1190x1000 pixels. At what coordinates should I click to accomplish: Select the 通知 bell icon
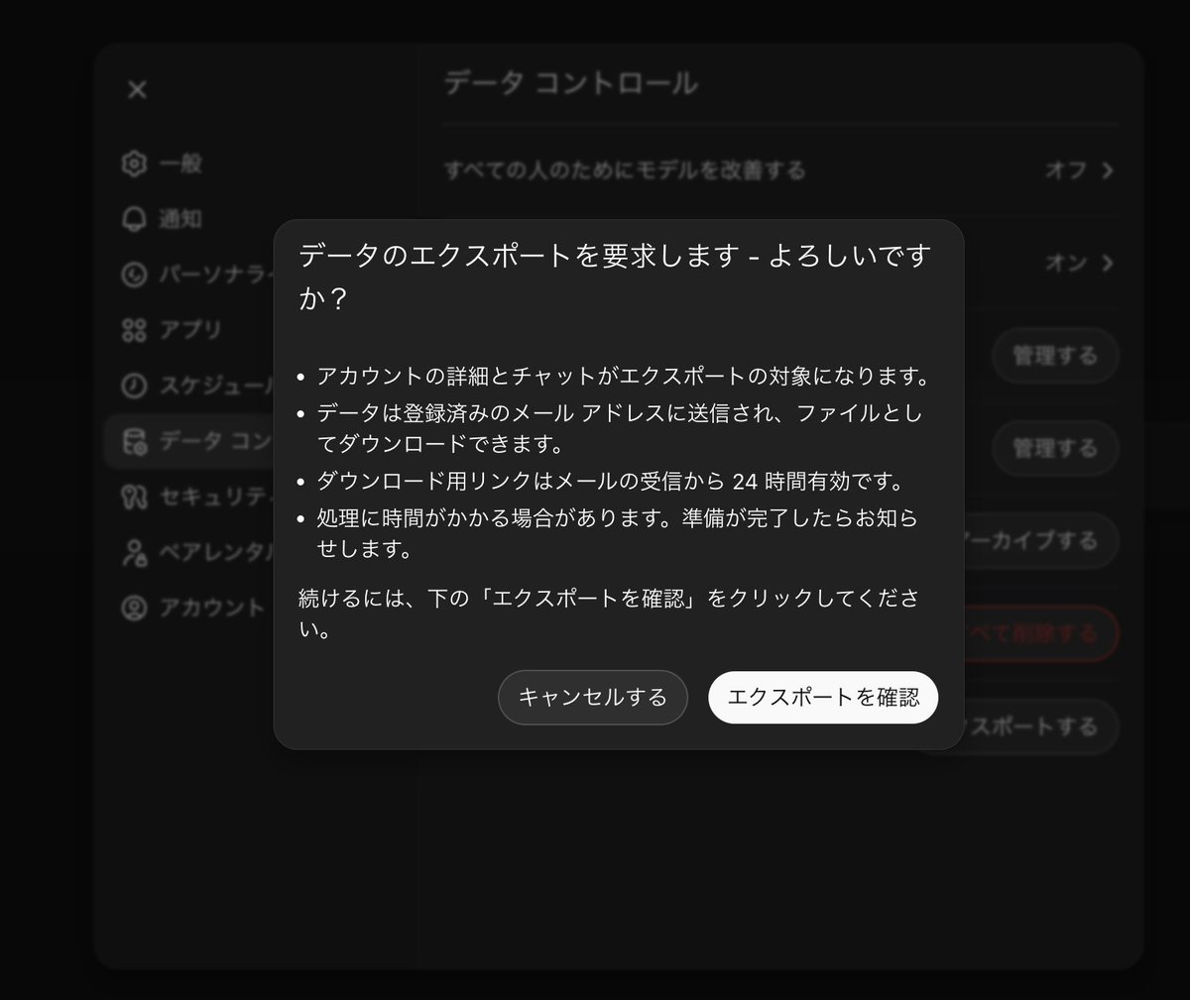click(x=134, y=219)
